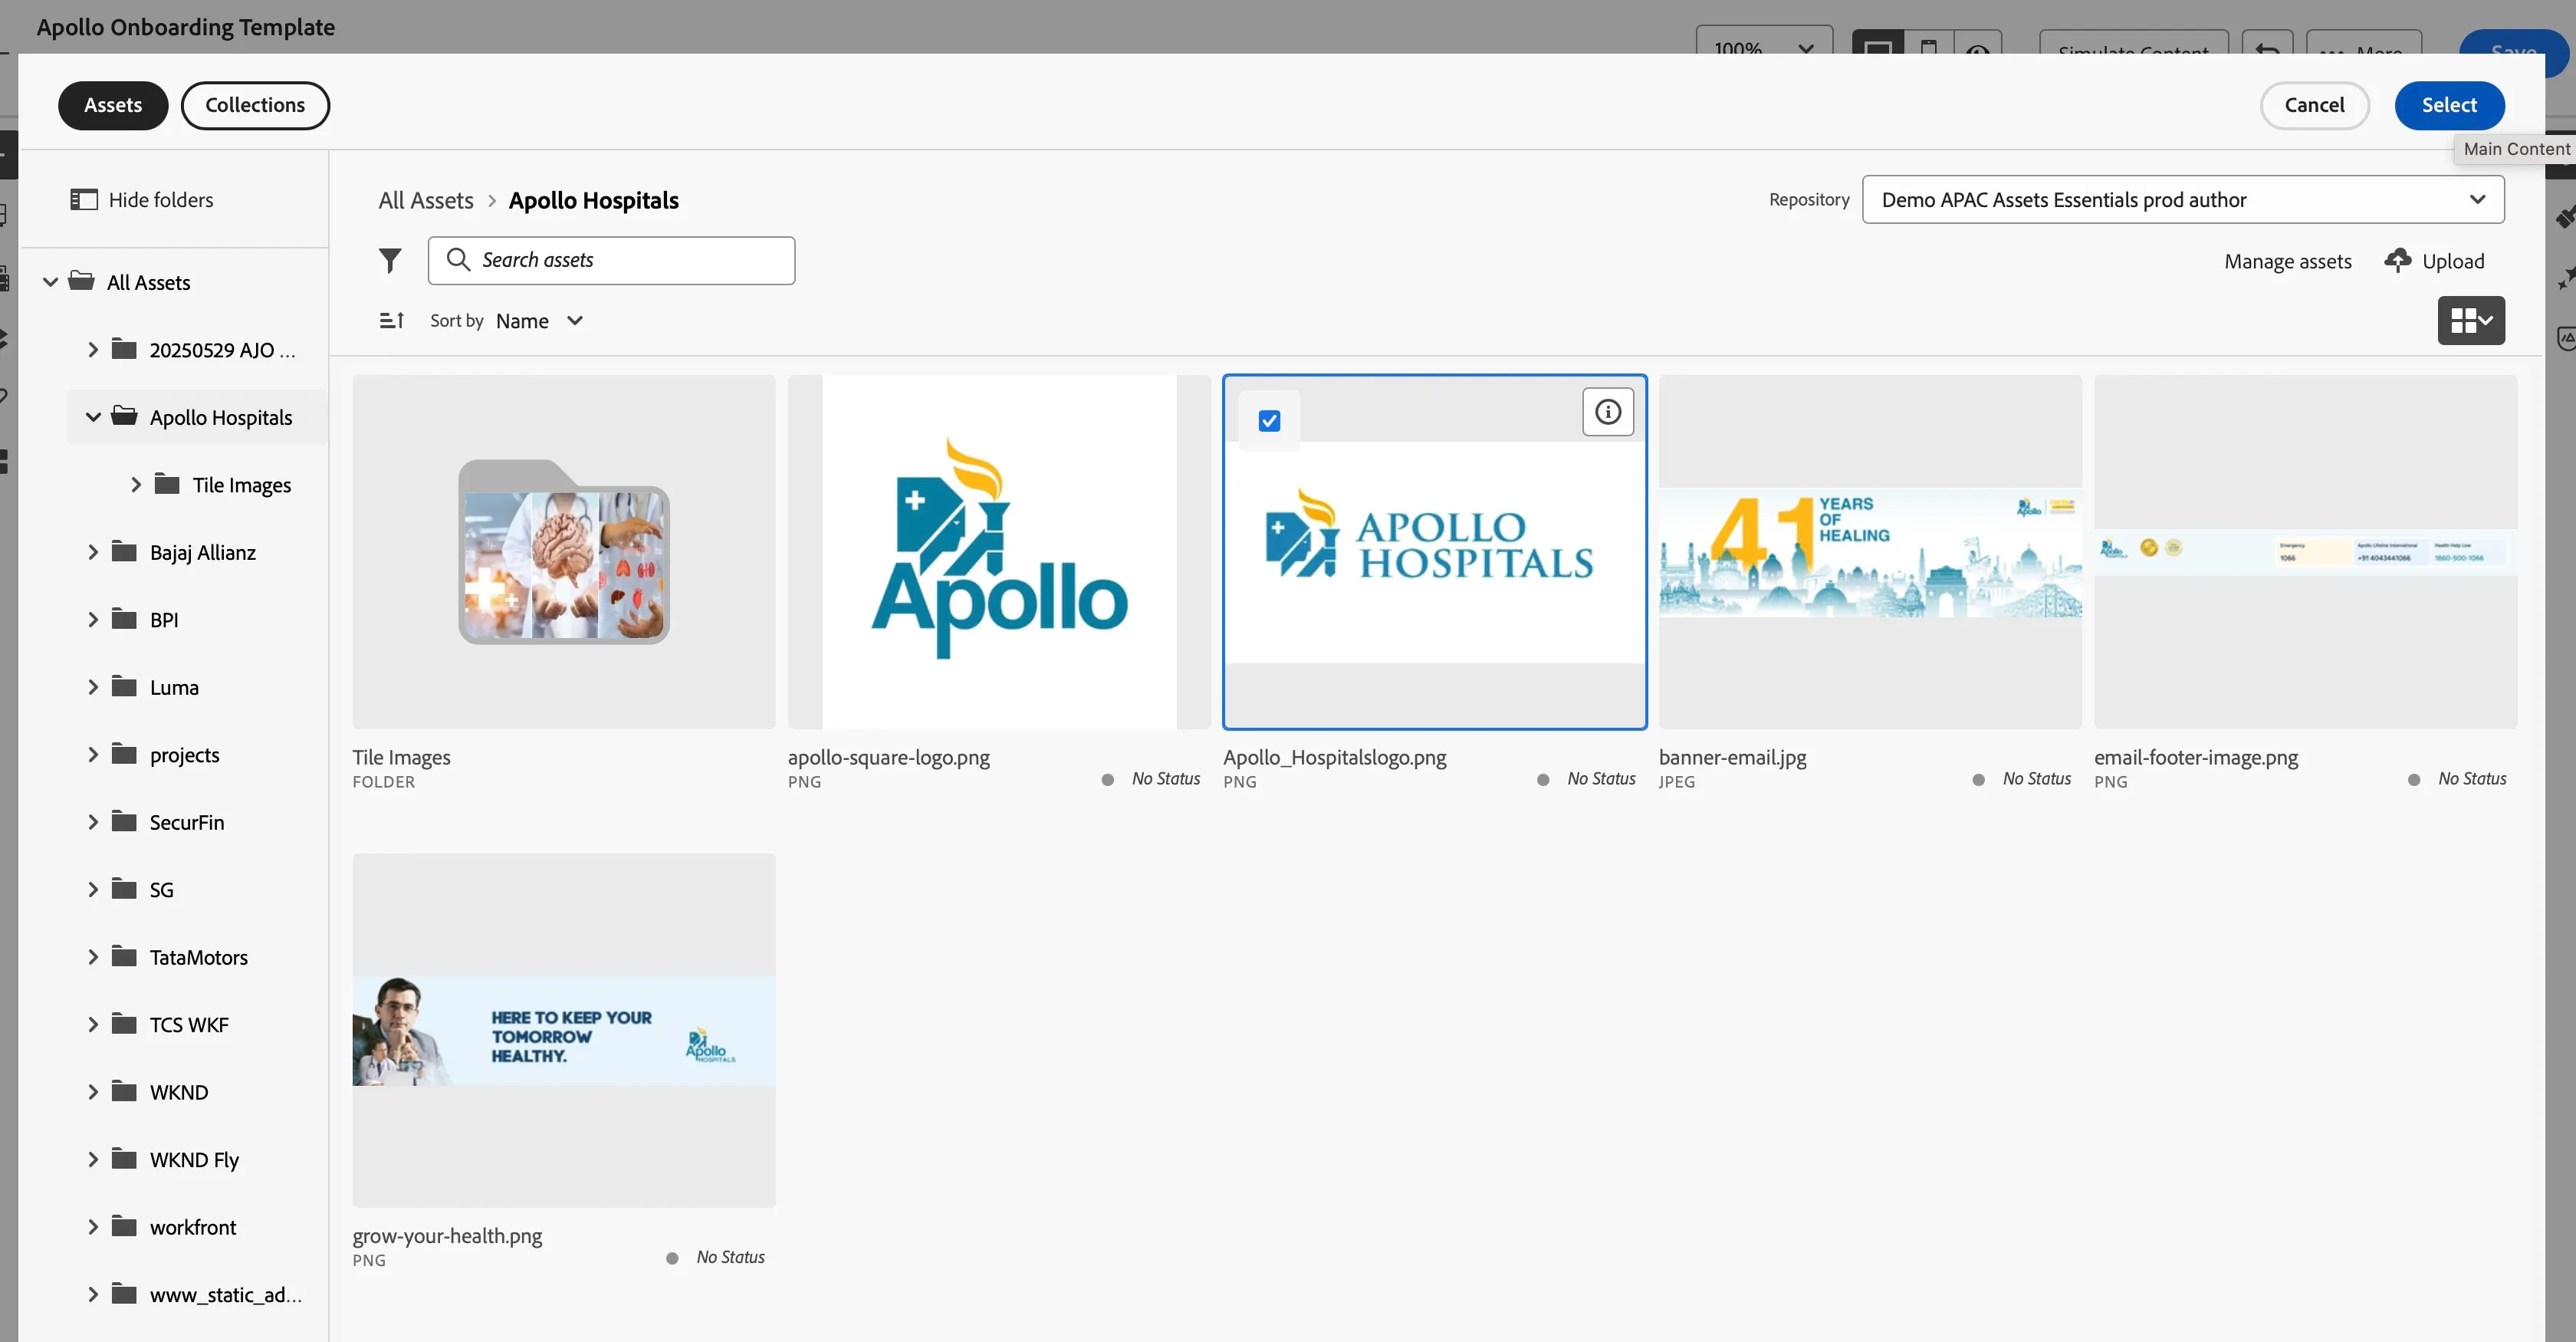
Task: Open the Tile Images folder thumbnail
Action: (x=563, y=552)
